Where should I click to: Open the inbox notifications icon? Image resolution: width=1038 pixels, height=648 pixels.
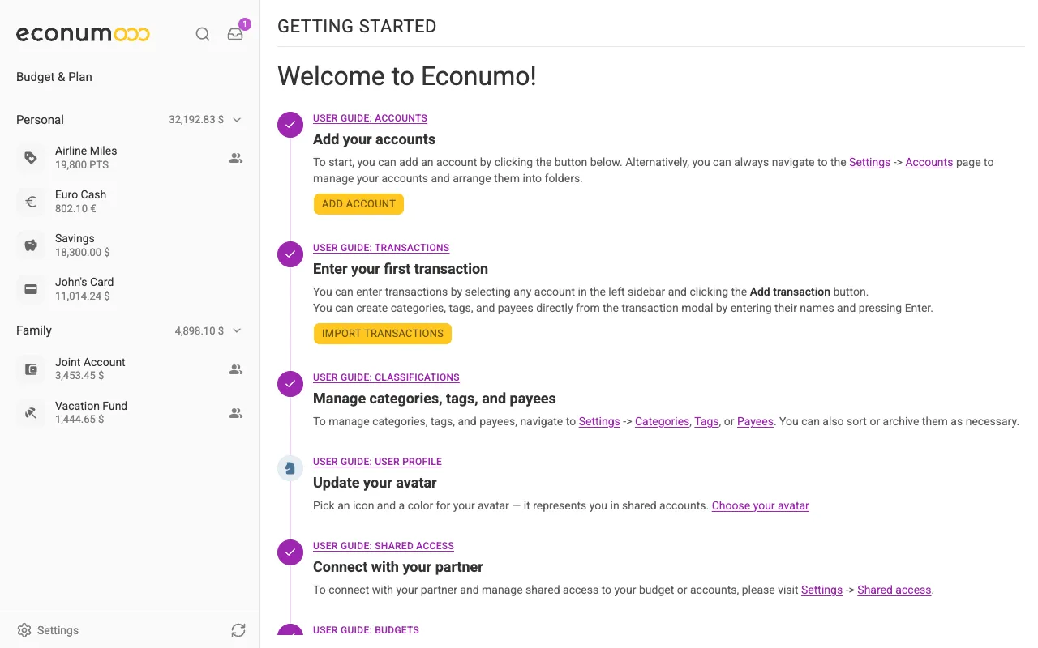pyautogui.click(x=235, y=34)
